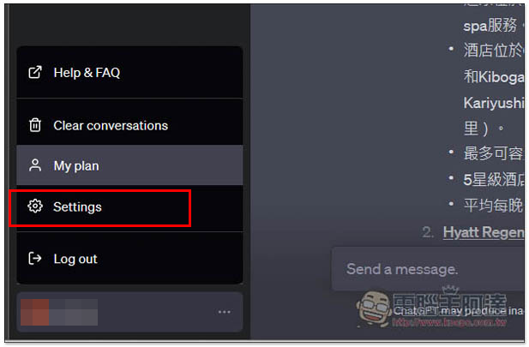Click the external-link icon beside Help & FAQ
Screen dimensions: 529x347
coord(35,72)
